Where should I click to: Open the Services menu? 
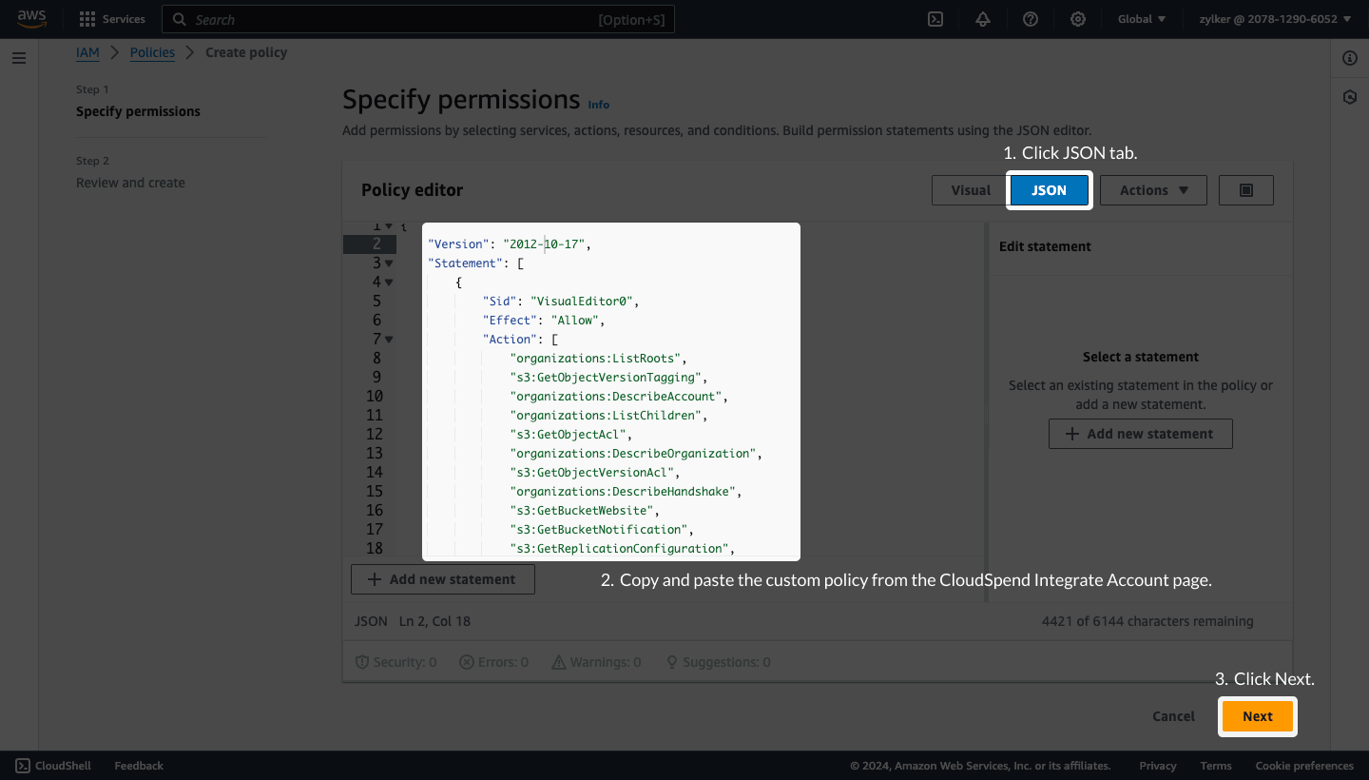(111, 19)
